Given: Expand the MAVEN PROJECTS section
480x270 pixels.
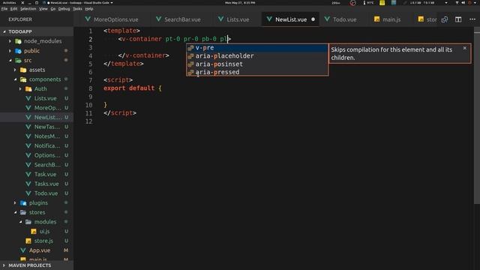Looking at the screenshot, I should coord(4,265).
